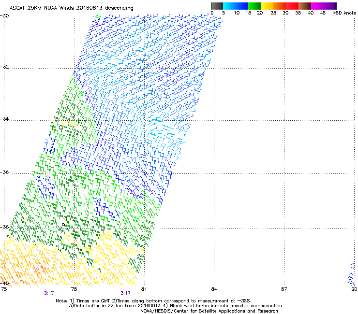Click the small green wind barb at swath top
This screenshot has height=314, width=358.
point(98,16)
